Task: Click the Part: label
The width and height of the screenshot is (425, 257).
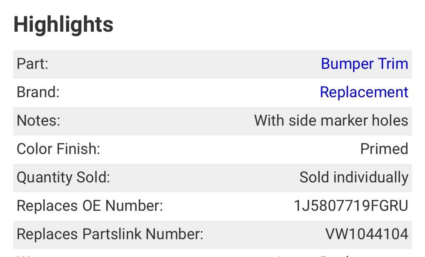Action: click(32, 64)
